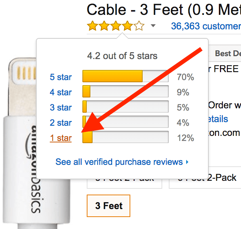241x229 pixels.
Task: Open 4 star reviews link
Action: [x=61, y=92]
